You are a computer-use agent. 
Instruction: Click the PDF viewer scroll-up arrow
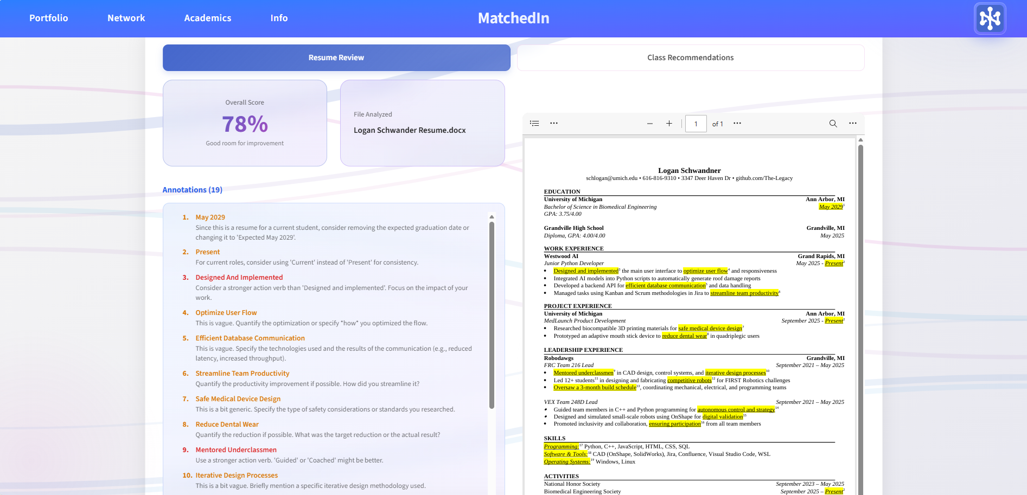coord(860,140)
